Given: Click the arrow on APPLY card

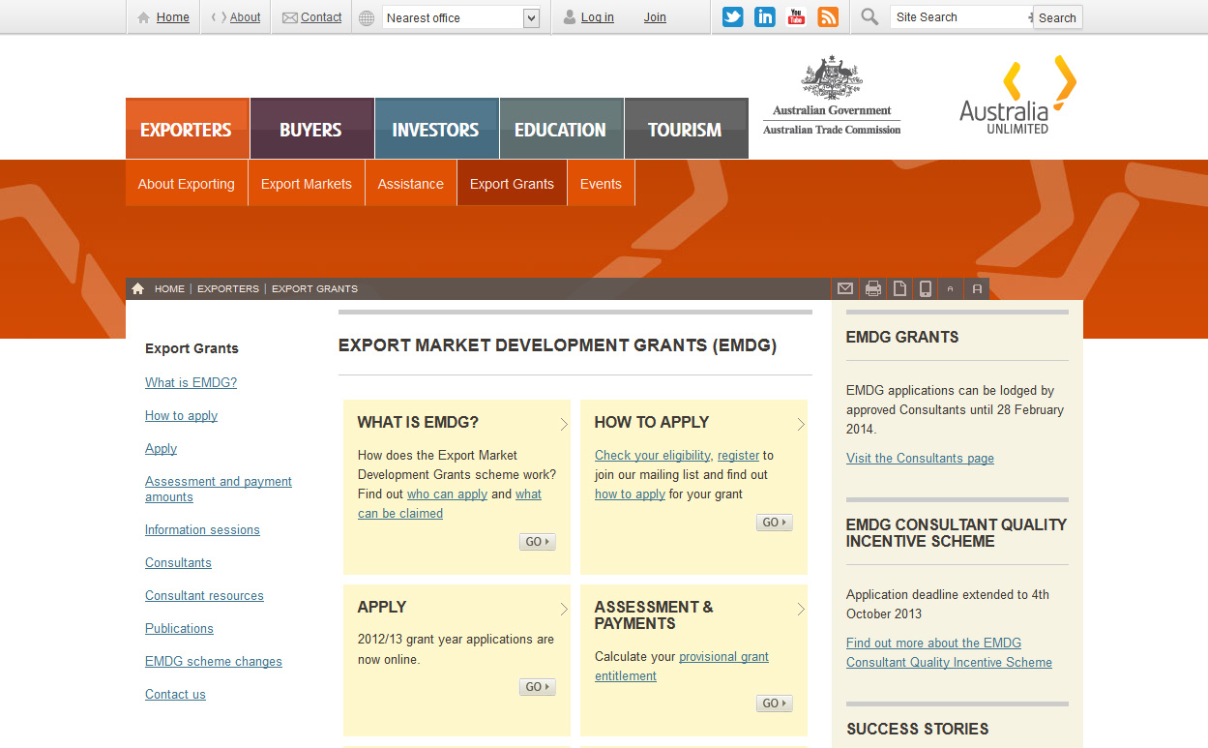Looking at the screenshot, I should click(x=564, y=609).
